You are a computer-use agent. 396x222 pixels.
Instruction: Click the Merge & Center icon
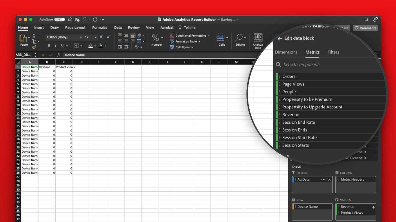[x=139, y=41]
